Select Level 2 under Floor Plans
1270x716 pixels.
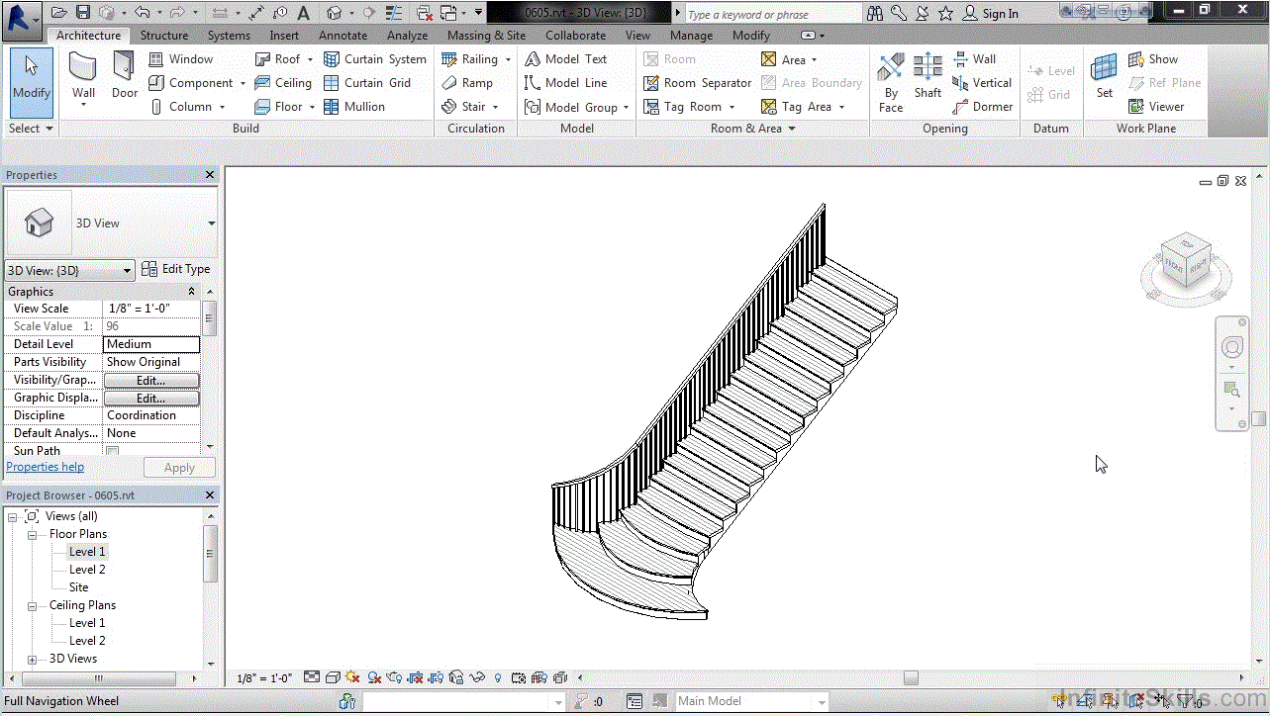point(87,570)
